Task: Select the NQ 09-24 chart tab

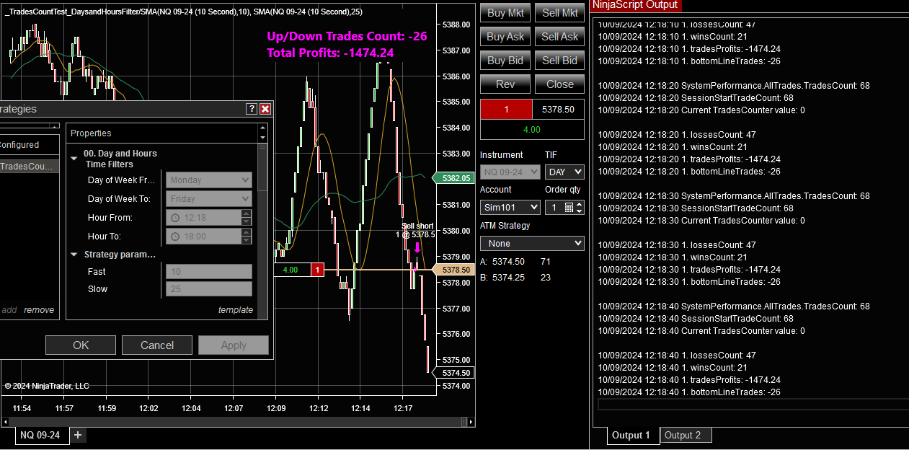Action: click(x=40, y=435)
